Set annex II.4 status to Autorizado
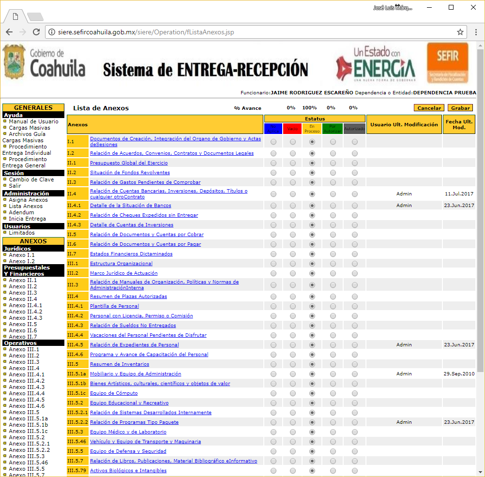Screen dimensions: 485x477 pos(355,194)
